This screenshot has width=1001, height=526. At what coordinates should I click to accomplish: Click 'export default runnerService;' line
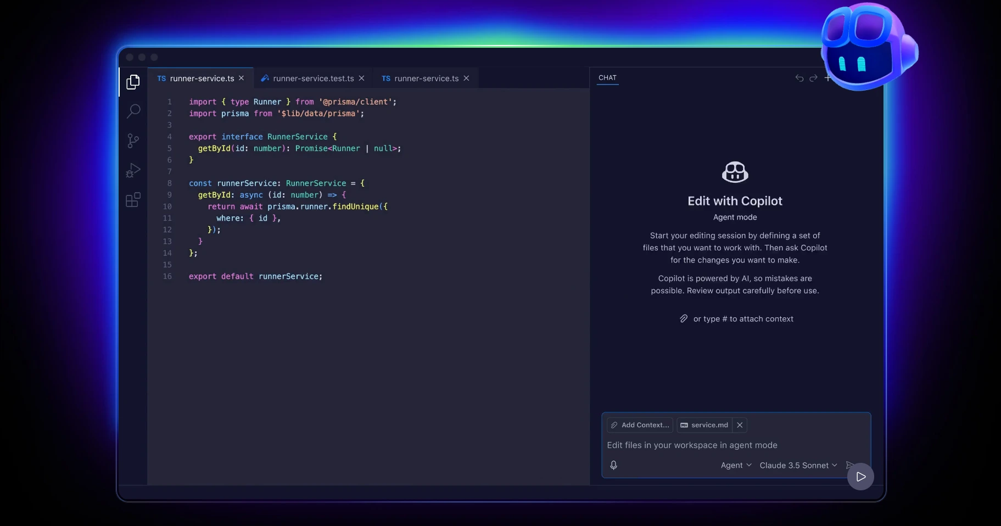pyautogui.click(x=255, y=276)
